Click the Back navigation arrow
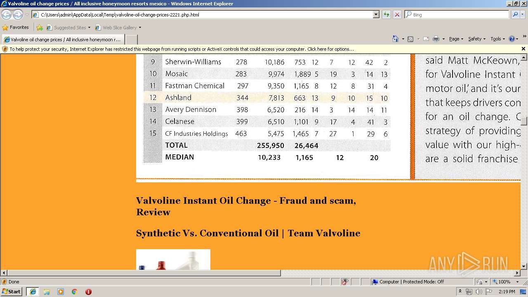The width and height of the screenshot is (528, 297). (7, 14)
